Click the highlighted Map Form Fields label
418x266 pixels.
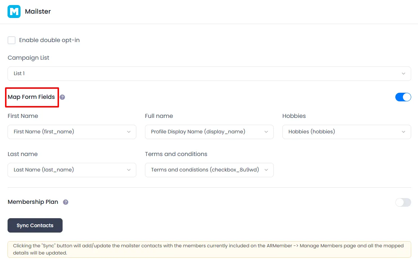coord(32,97)
